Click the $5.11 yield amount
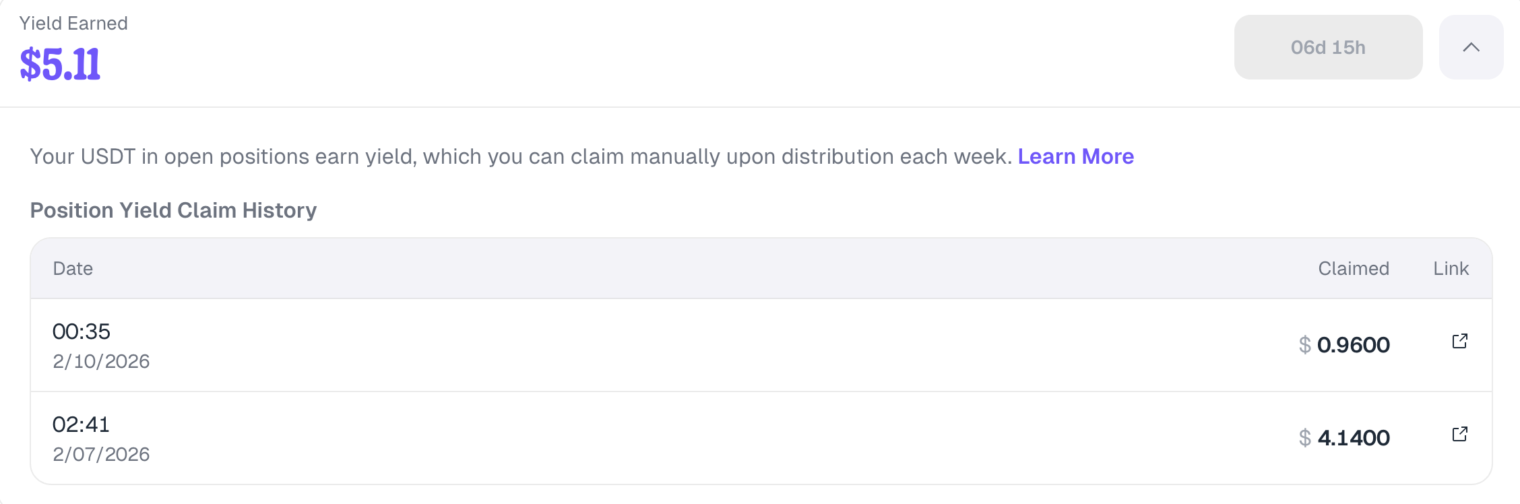 [x=61, y=63]
